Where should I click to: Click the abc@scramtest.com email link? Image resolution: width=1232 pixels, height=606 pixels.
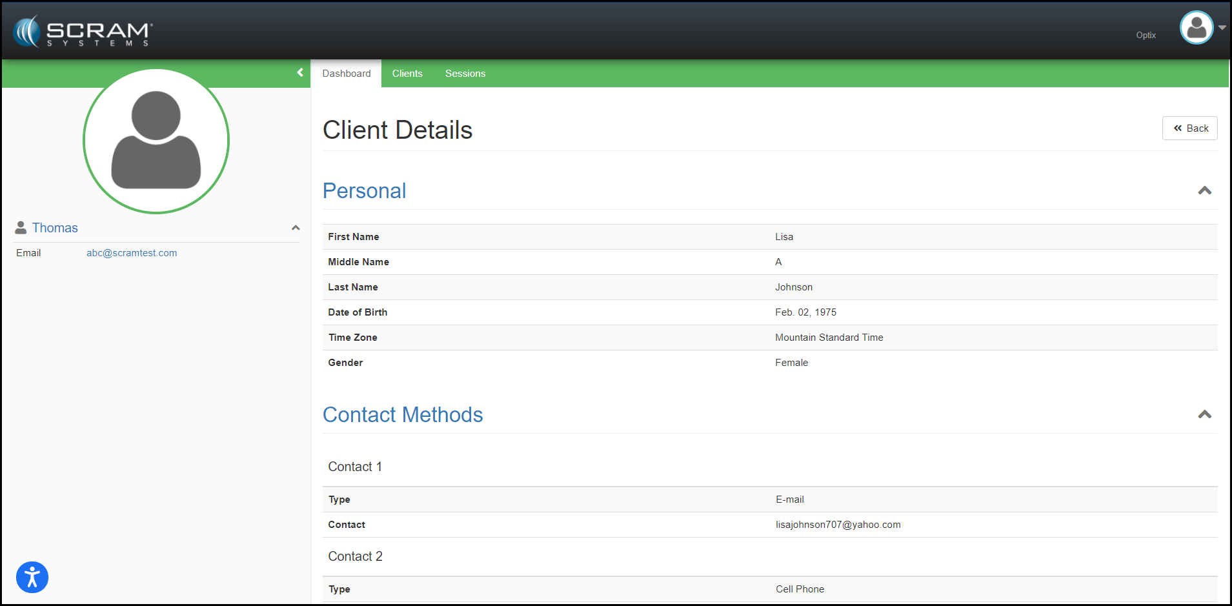pos(132,253)
